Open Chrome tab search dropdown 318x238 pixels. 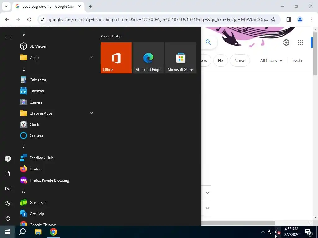[6, 6]
